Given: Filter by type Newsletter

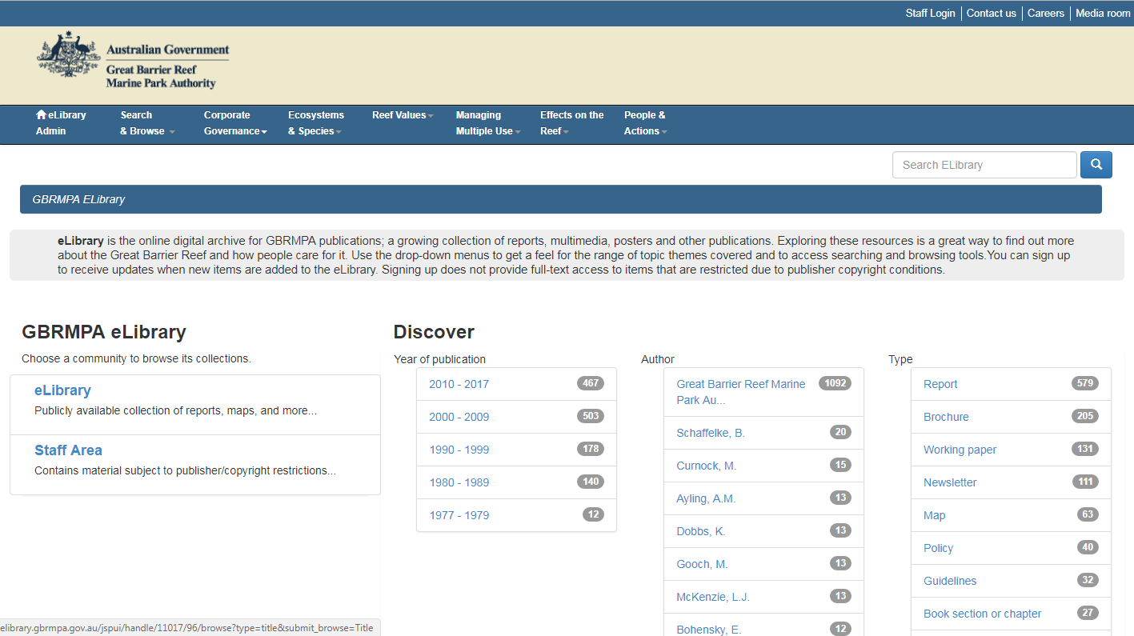Looking at the screenshot, I should coord(950,482).
